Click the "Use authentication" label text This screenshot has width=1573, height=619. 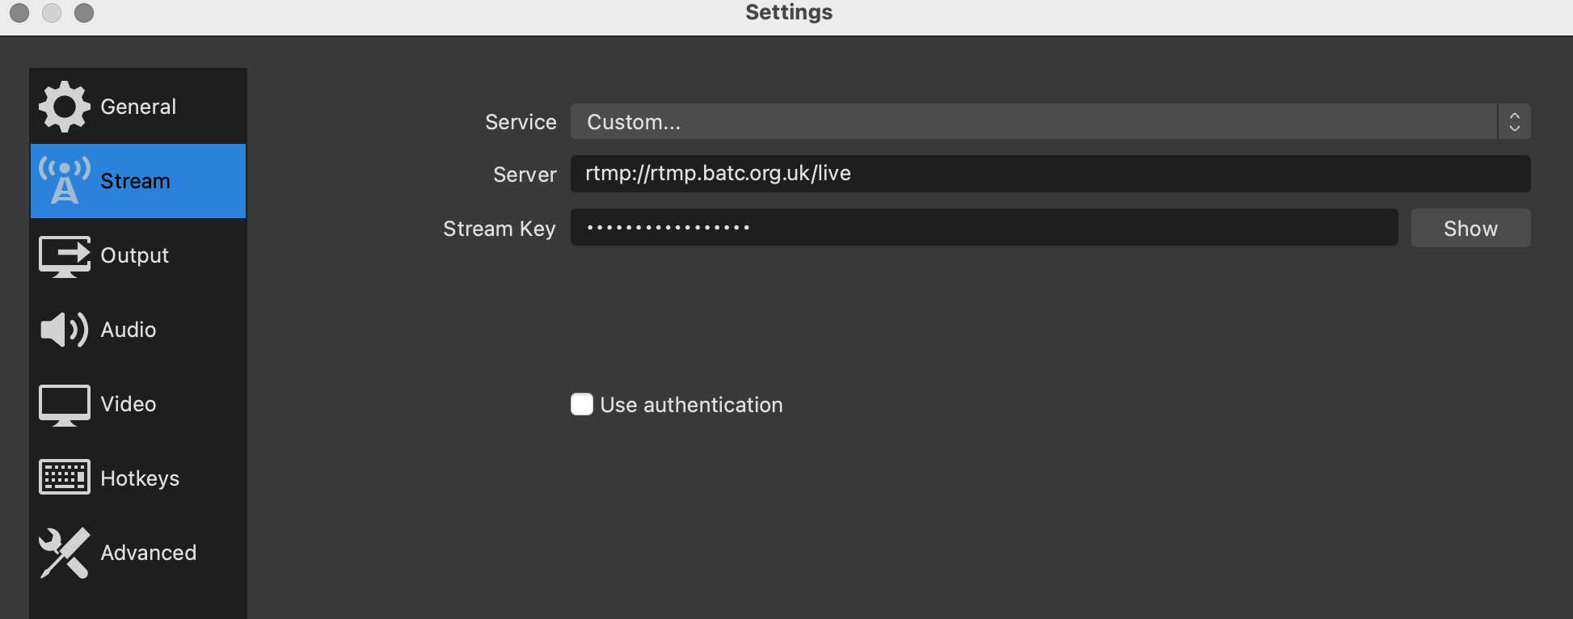[x=691, y=405]
